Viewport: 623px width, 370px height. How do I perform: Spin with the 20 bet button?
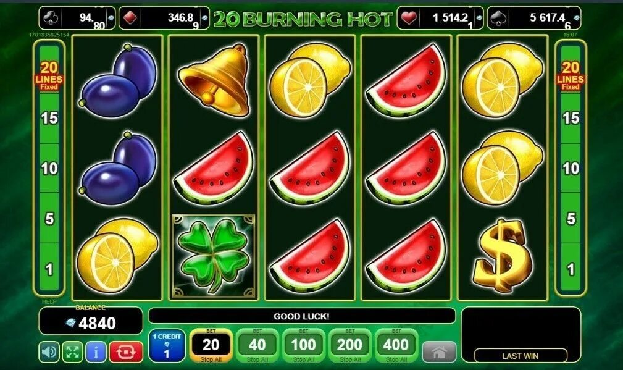click(211, 345)
